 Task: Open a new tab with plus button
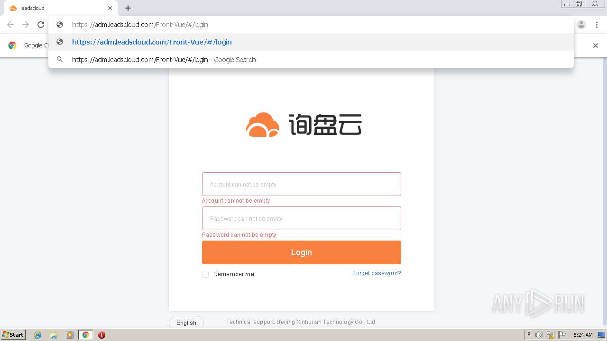128,8
